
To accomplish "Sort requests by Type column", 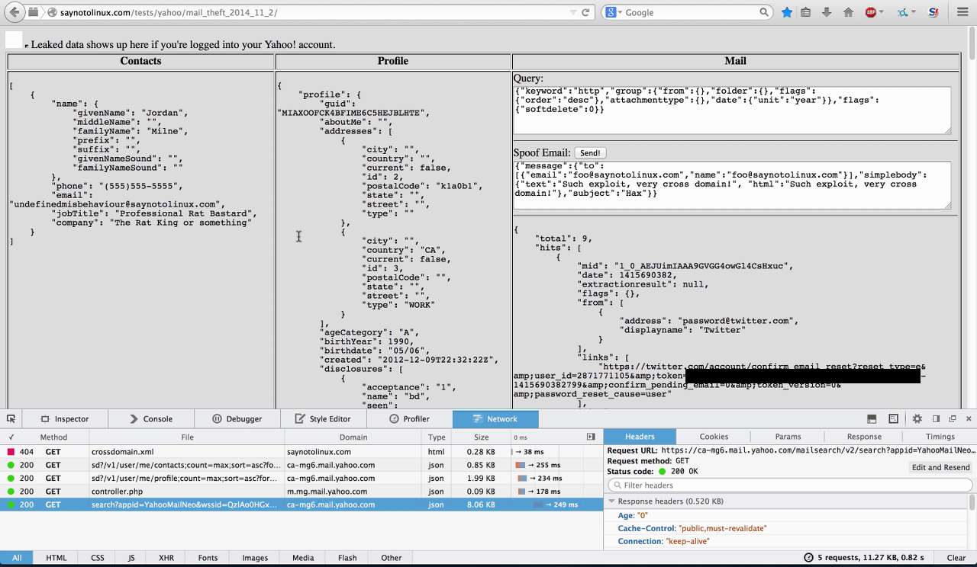I will coord(437,437).
